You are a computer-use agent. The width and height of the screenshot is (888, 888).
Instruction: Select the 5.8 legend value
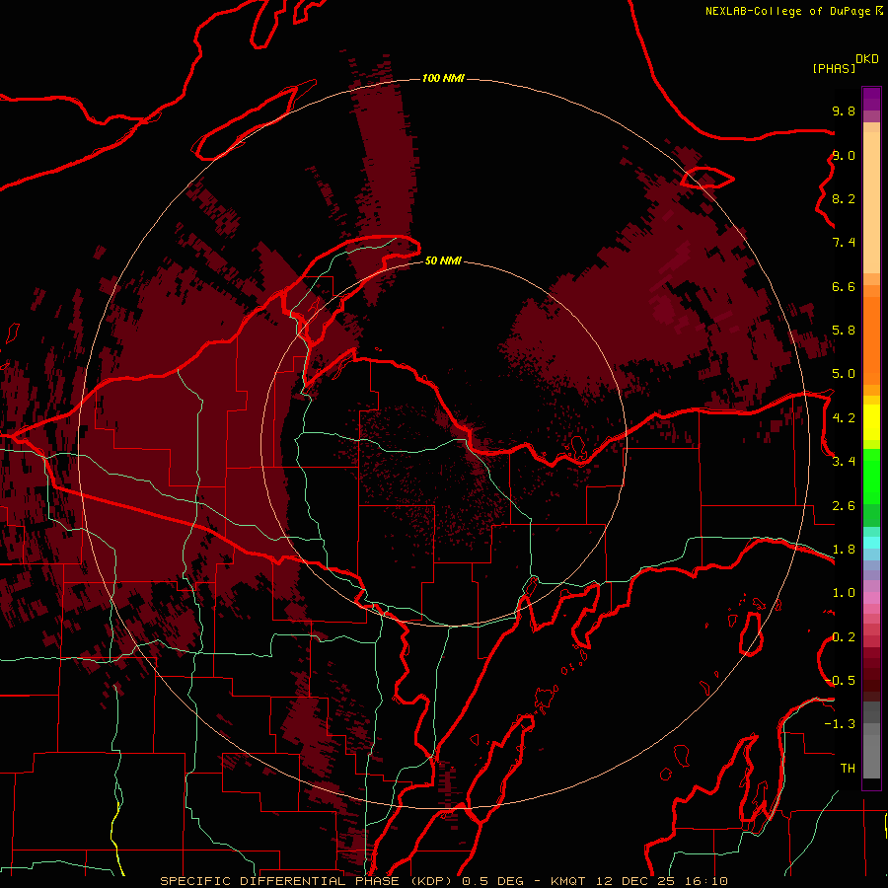point(844,331)
